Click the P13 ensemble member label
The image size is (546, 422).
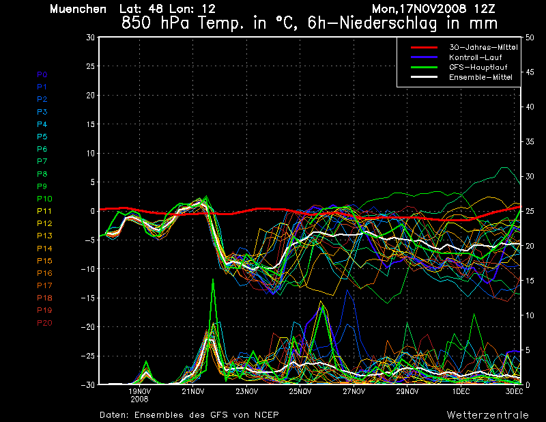(44, 236)
